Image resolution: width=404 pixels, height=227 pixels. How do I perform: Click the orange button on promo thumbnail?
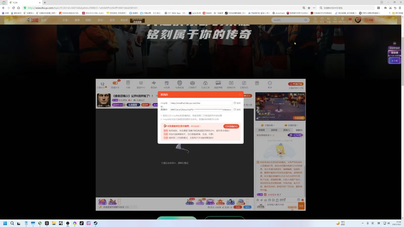(x=298, y=118)
